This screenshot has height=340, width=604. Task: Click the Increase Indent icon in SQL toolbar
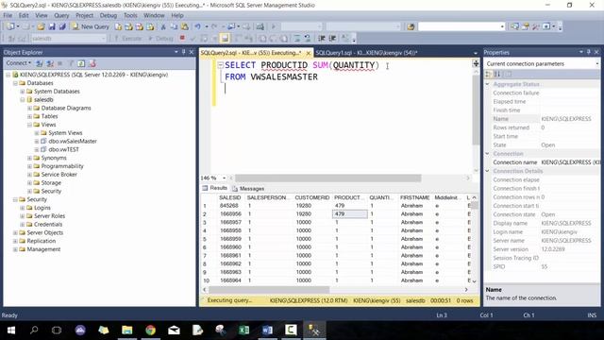(332, 38)
